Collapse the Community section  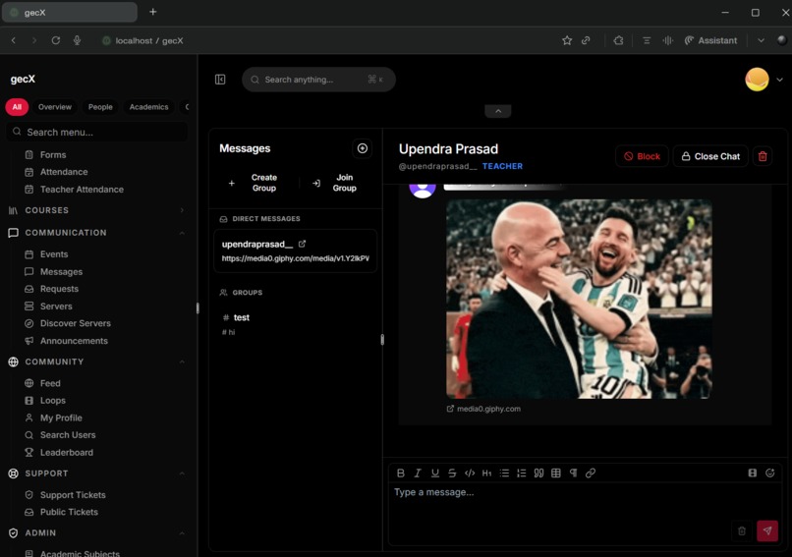point(96,362)
